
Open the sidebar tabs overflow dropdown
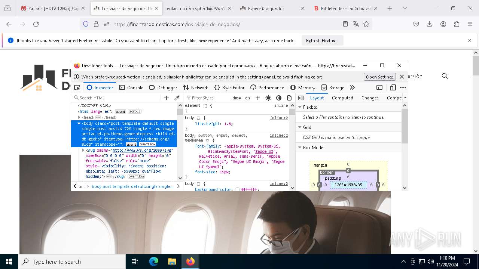405,98
